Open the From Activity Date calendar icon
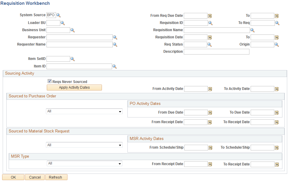The height and width of the screenshot is (181, 289). 211,88
